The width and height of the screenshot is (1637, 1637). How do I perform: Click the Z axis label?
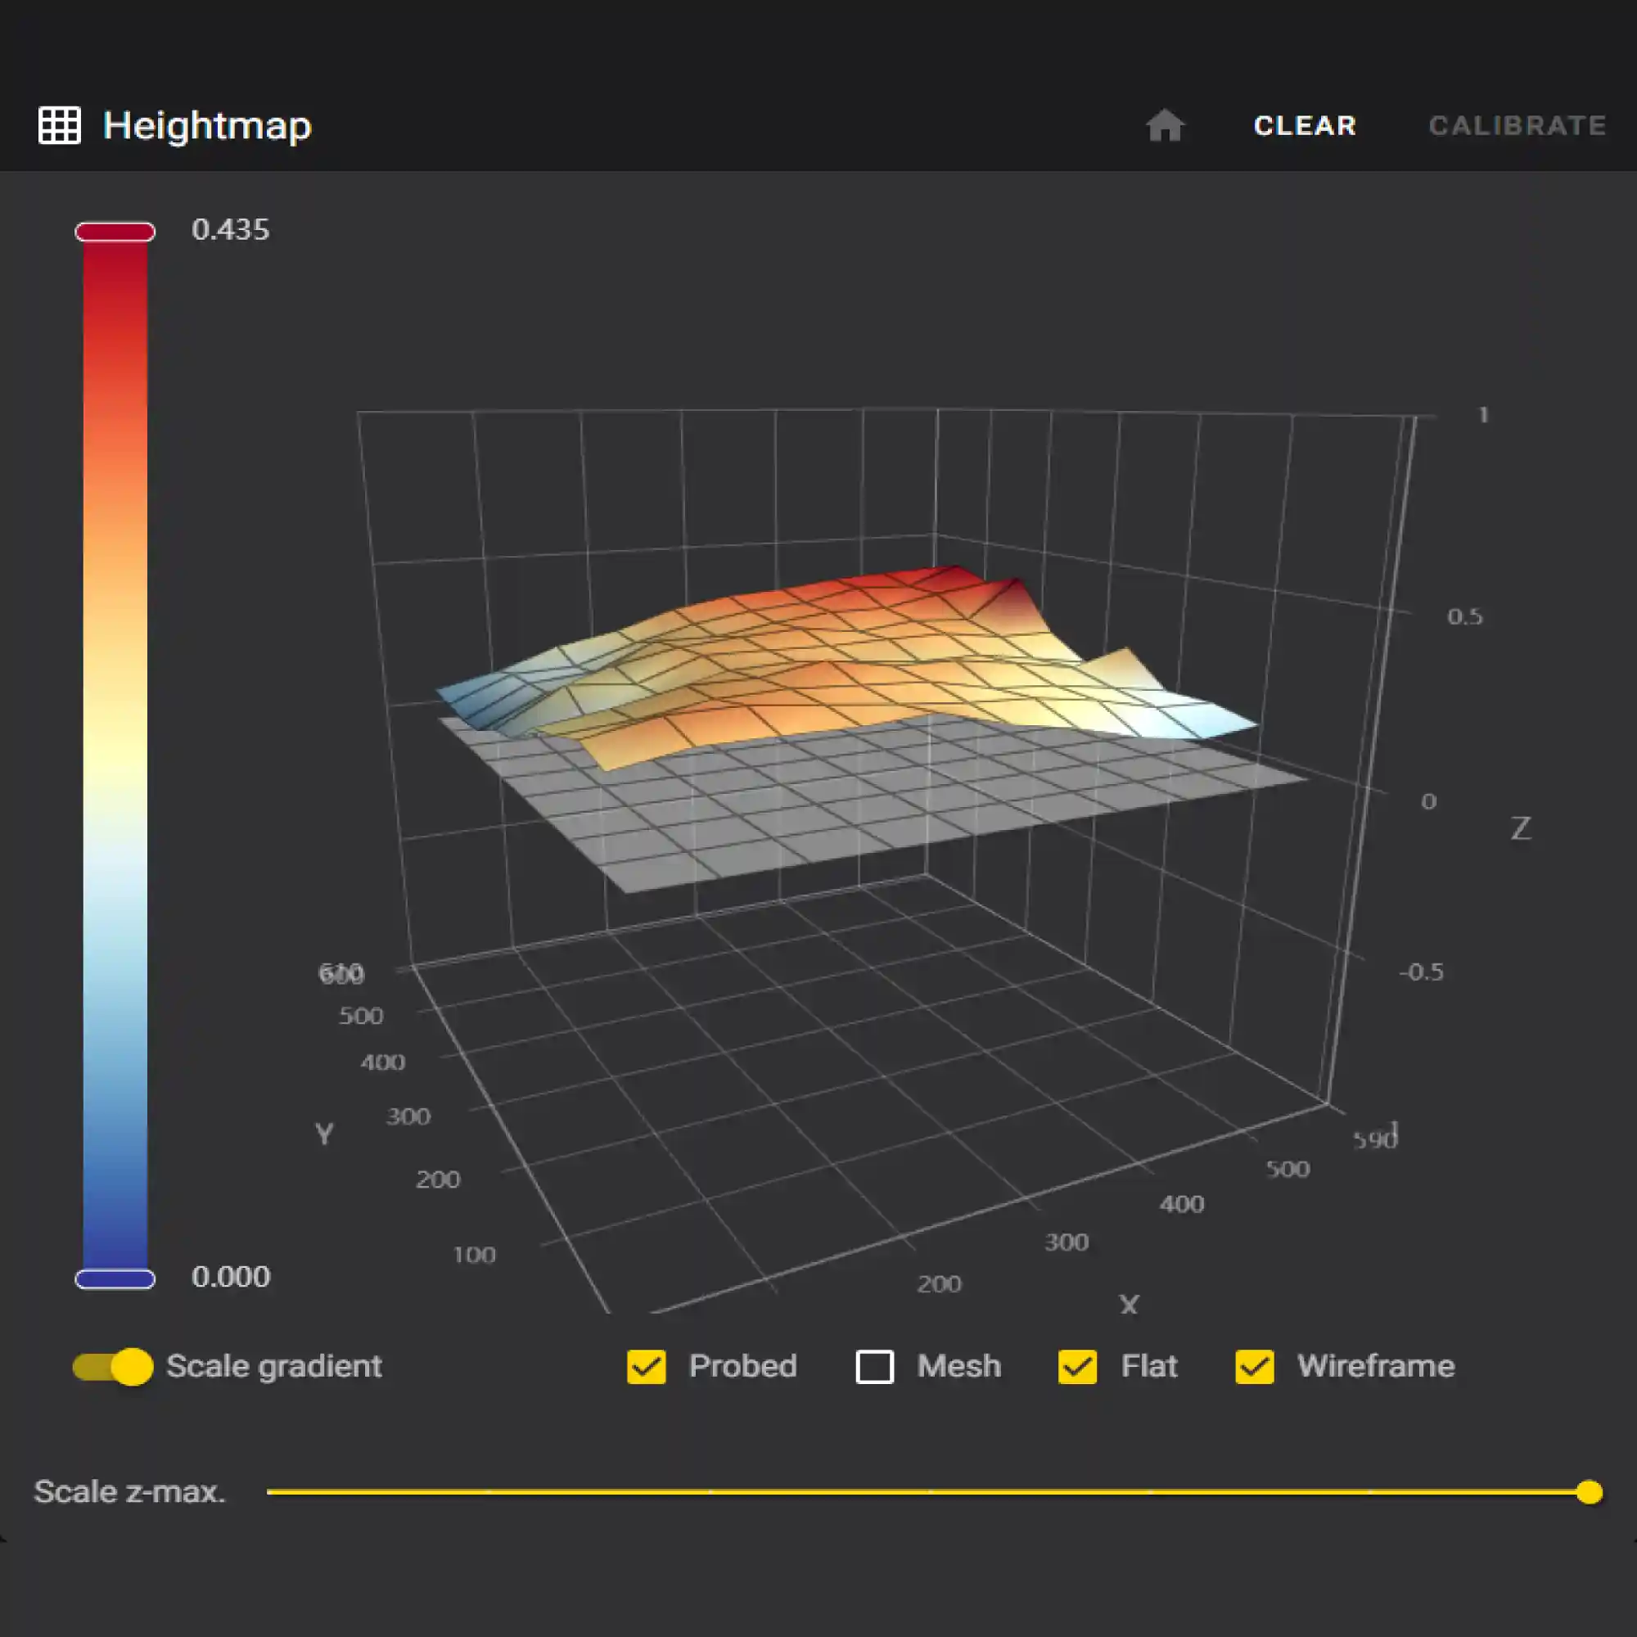(x=1521, y=828)
